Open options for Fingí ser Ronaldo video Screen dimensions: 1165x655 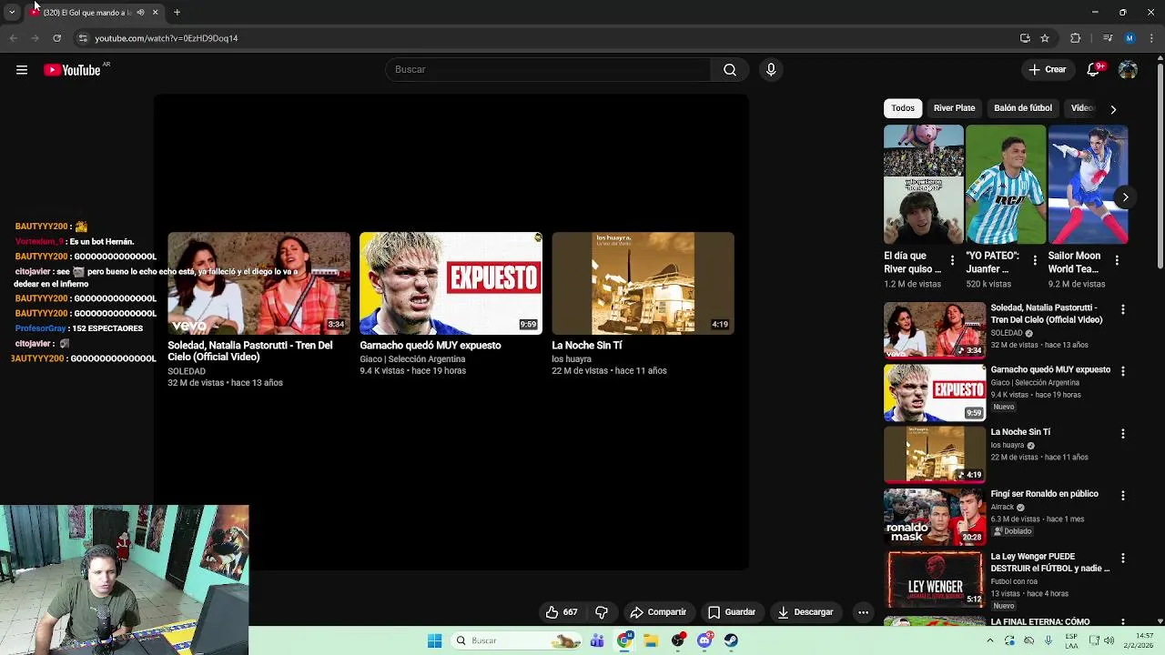pos(1123,496)
